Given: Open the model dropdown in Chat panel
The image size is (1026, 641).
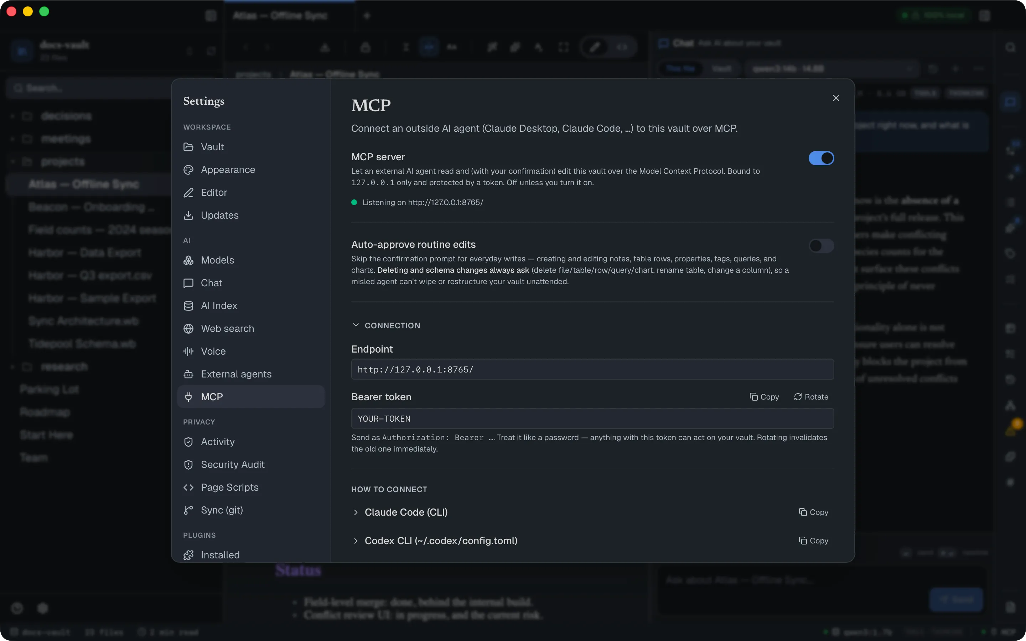Looking at the screenshot, I should point(832,69).
